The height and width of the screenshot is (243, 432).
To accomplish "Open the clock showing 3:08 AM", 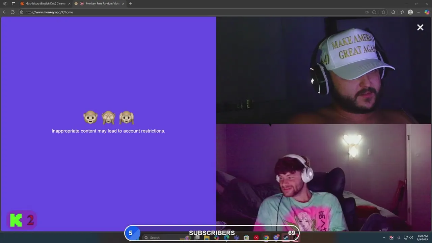I will pyautogui.click(x=423, y=238).
